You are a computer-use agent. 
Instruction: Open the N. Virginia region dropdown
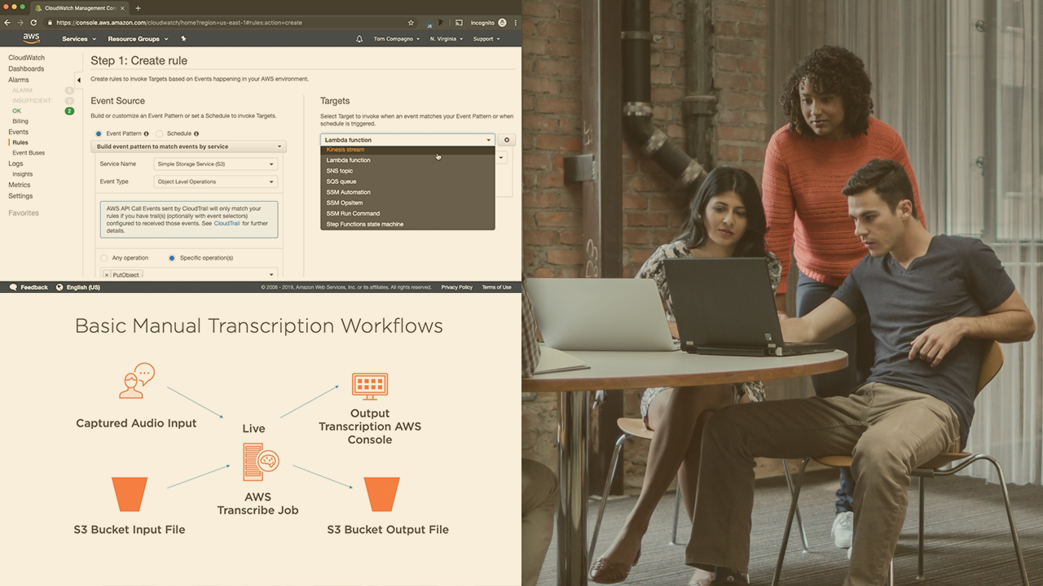(447, 38)
